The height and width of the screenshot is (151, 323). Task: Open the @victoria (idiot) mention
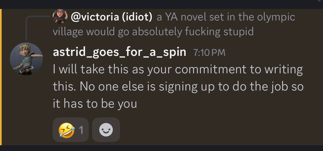(x=111, y=17)
